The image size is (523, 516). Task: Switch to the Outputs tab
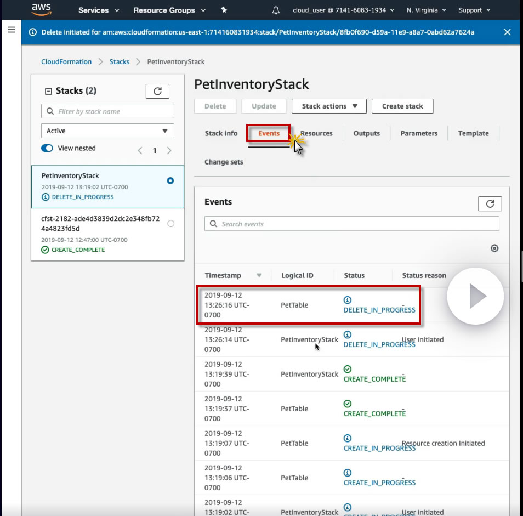(x=366, y=133)
